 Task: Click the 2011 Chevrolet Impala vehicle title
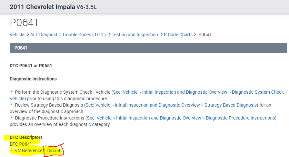pyautogui.click(x=42, y=7)
